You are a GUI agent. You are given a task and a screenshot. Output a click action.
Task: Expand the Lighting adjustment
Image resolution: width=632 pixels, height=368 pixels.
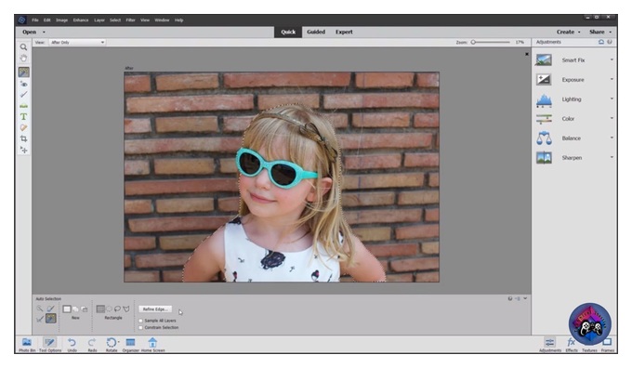coord(612,99)
